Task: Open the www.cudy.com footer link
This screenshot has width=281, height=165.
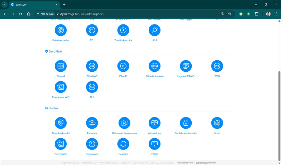Action: pos(185,163)
